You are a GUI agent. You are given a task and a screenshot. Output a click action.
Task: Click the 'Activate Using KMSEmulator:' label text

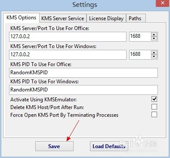coord(43,100)
